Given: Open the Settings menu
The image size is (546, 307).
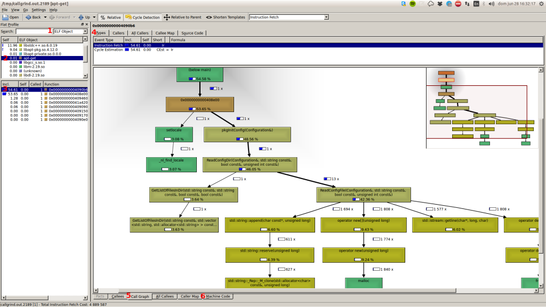Looking at the screenshot, I should click(38, 10).
